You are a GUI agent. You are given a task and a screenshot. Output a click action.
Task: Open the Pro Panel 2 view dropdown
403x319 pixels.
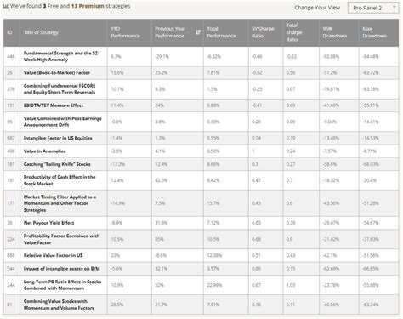373,8
